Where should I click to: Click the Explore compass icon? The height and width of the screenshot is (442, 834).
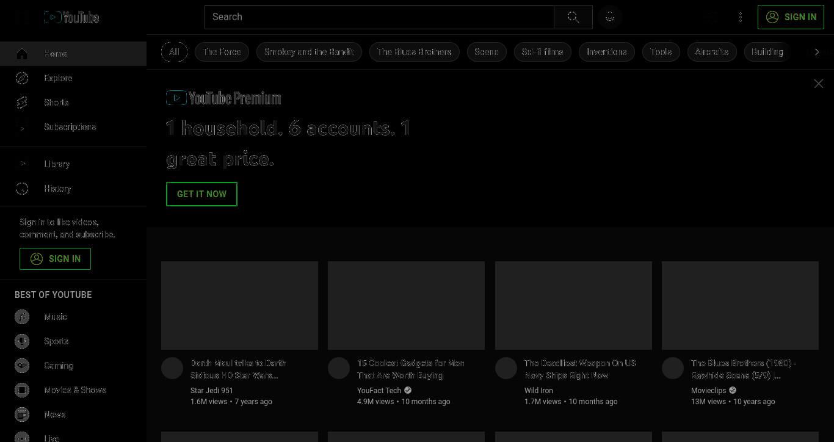22,78
